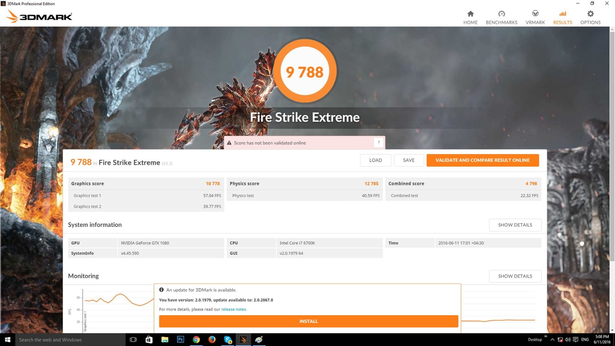Viewport: 615px width, 346px height.
Task: Click the Fire Strike Extreme title
Action: 305,117
